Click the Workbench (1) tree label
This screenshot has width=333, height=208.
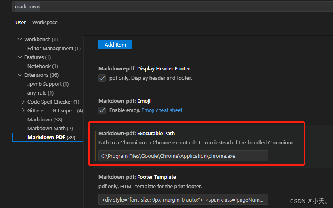click(x=41, y=40)
